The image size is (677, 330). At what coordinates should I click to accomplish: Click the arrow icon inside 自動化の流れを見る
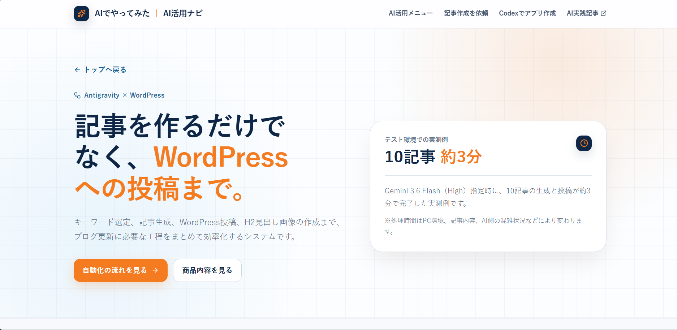pos(155,270)
